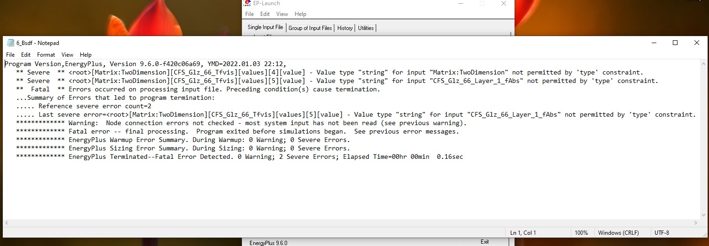Select the History tab in EP-Launch
The height and width of the screenshot is (246, 709).
pos(345,28)
